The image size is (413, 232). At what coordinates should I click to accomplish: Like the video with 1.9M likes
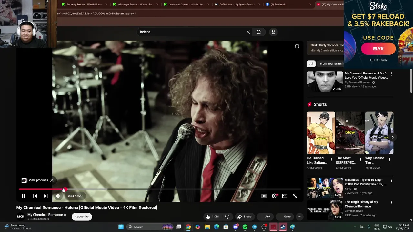(x=212, y=217)
